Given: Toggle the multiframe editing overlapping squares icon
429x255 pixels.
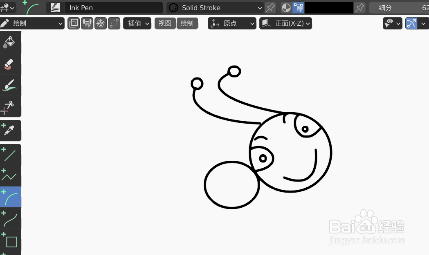Looking at the screenshot, I should tap(74, 24).
